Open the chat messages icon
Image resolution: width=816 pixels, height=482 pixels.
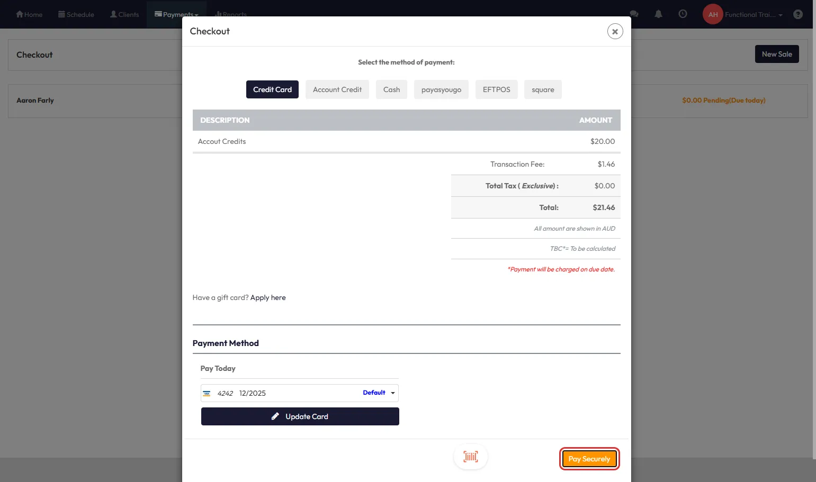634,14
